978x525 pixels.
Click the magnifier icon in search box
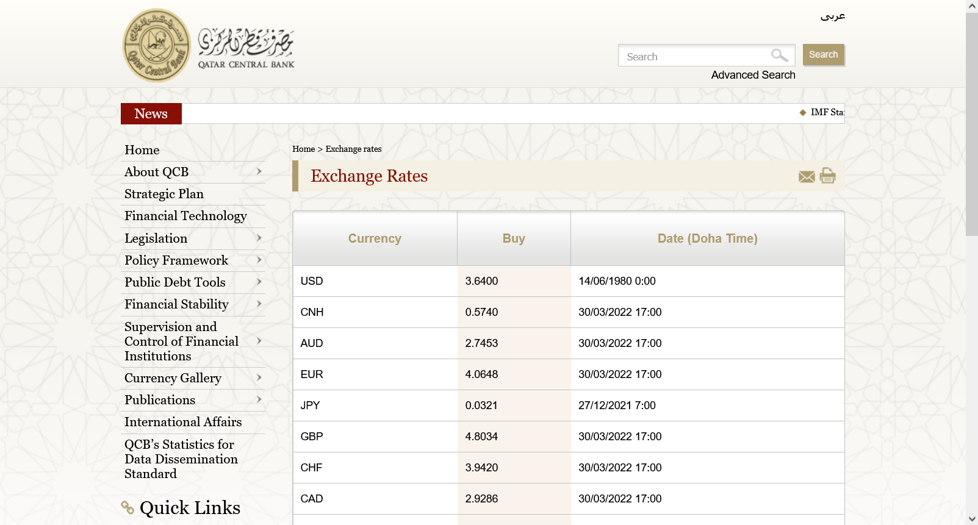point(779,55)
